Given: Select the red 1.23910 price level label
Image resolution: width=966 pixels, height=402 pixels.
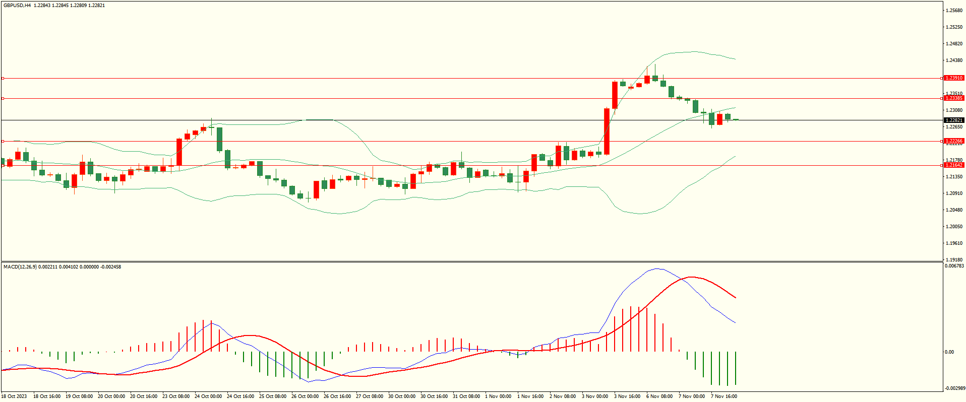Looking at the screenshot, I should pyautogui.click(x=954, y=78).
